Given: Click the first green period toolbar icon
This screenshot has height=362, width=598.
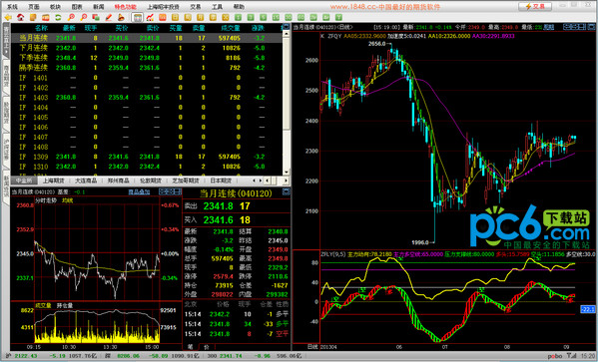Looking at the screenshot, I should pyautogui.click(x=238, y=17).
